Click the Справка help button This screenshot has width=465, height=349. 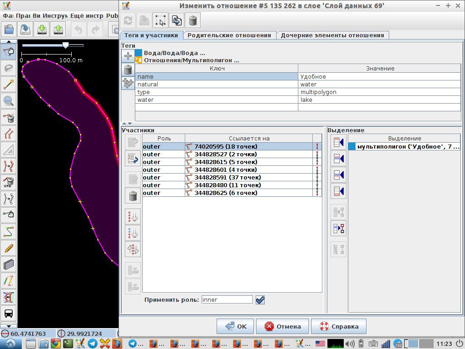click(x=339, y=326)
